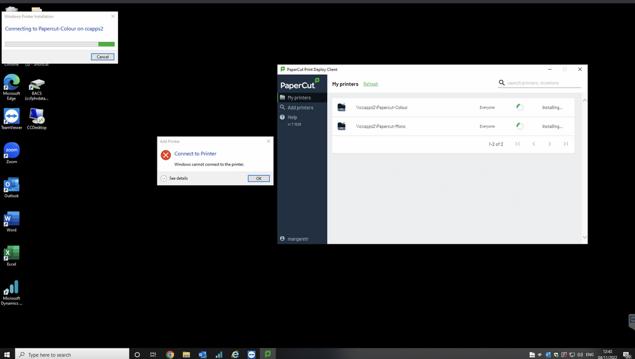Select Zoom desktop shortcut

point(11,153)
